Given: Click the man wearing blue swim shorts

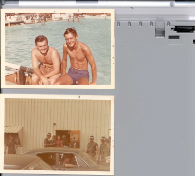Looking at the screenshot, I should click(x=78, y=57).
